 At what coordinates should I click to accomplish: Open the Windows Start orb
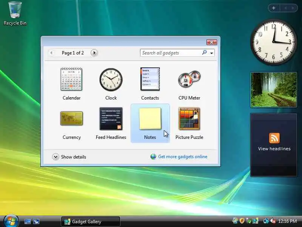point(11,221)
